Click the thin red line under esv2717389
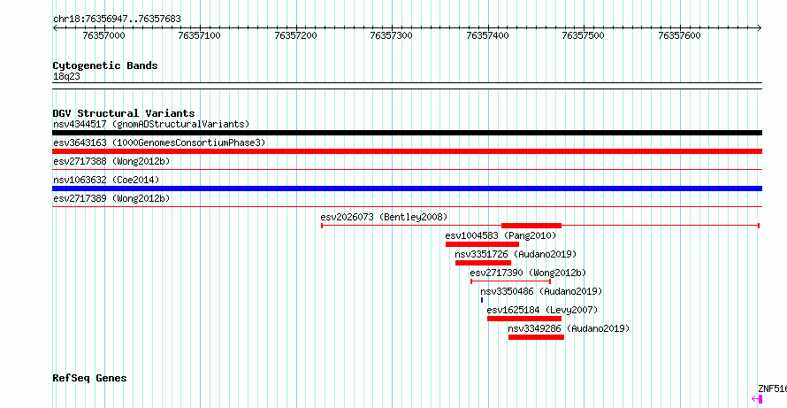Screen dimensions: 787x408 407,207
